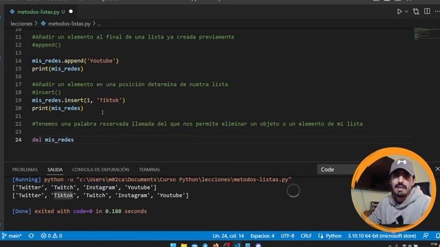Open the TERMINAL panel tab
The image size is (440, 247).
coord(150,169)
